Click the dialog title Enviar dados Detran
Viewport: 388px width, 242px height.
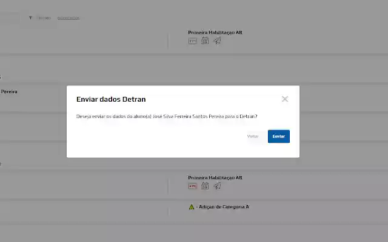(x=111, y=99)
